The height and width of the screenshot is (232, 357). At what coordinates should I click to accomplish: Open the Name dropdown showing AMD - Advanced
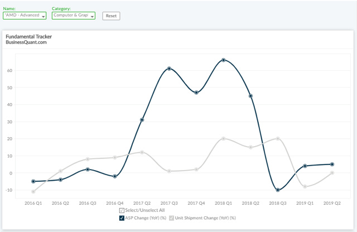pyautogui.click(x=25, y=16)
